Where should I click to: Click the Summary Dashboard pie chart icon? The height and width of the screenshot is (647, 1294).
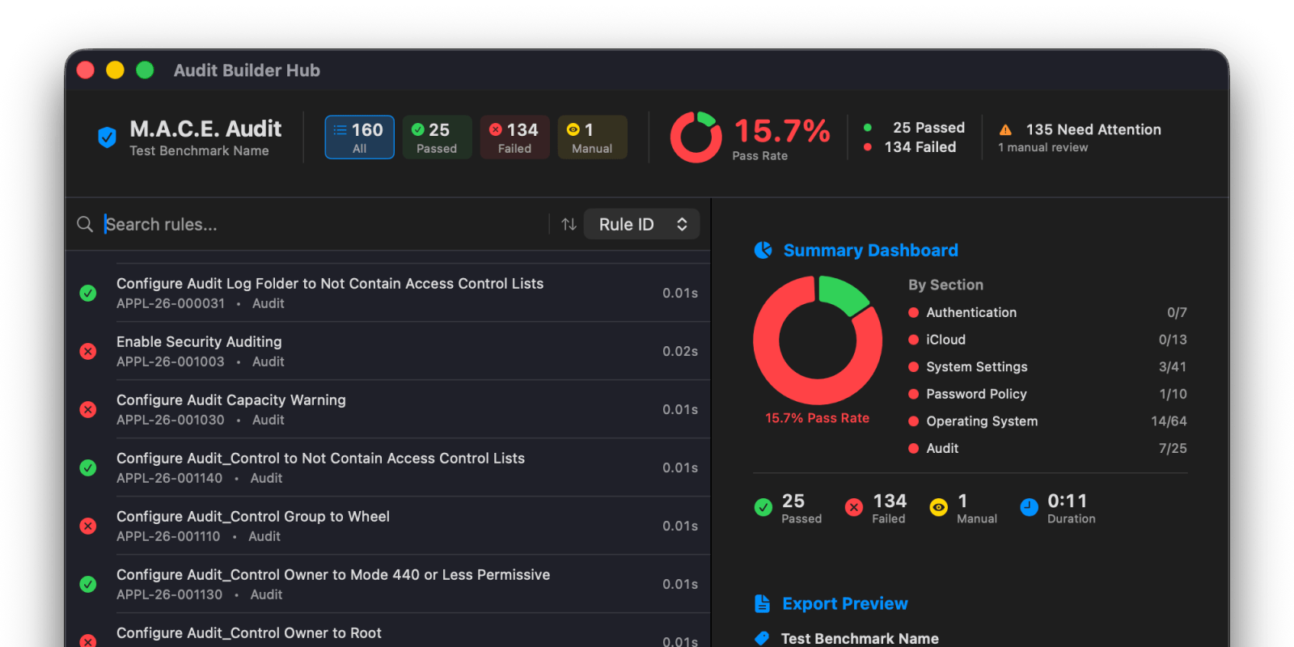(763, 251)
